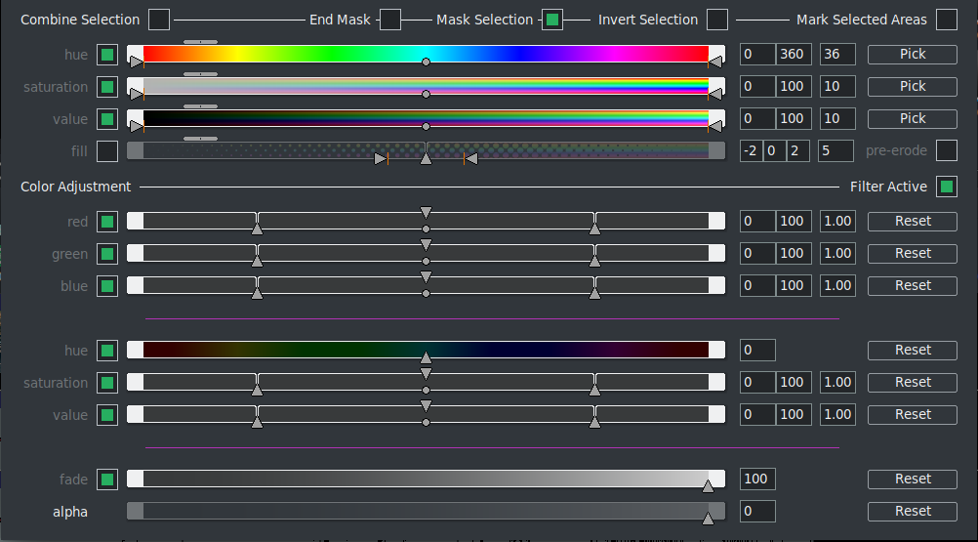Click the Pick button for hue
The image size is (978, 542).
(913, 55)
